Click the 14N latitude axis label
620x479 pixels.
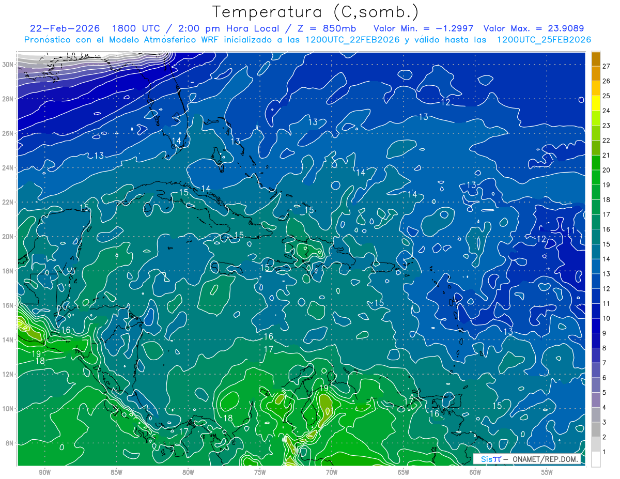click(8, 340)
